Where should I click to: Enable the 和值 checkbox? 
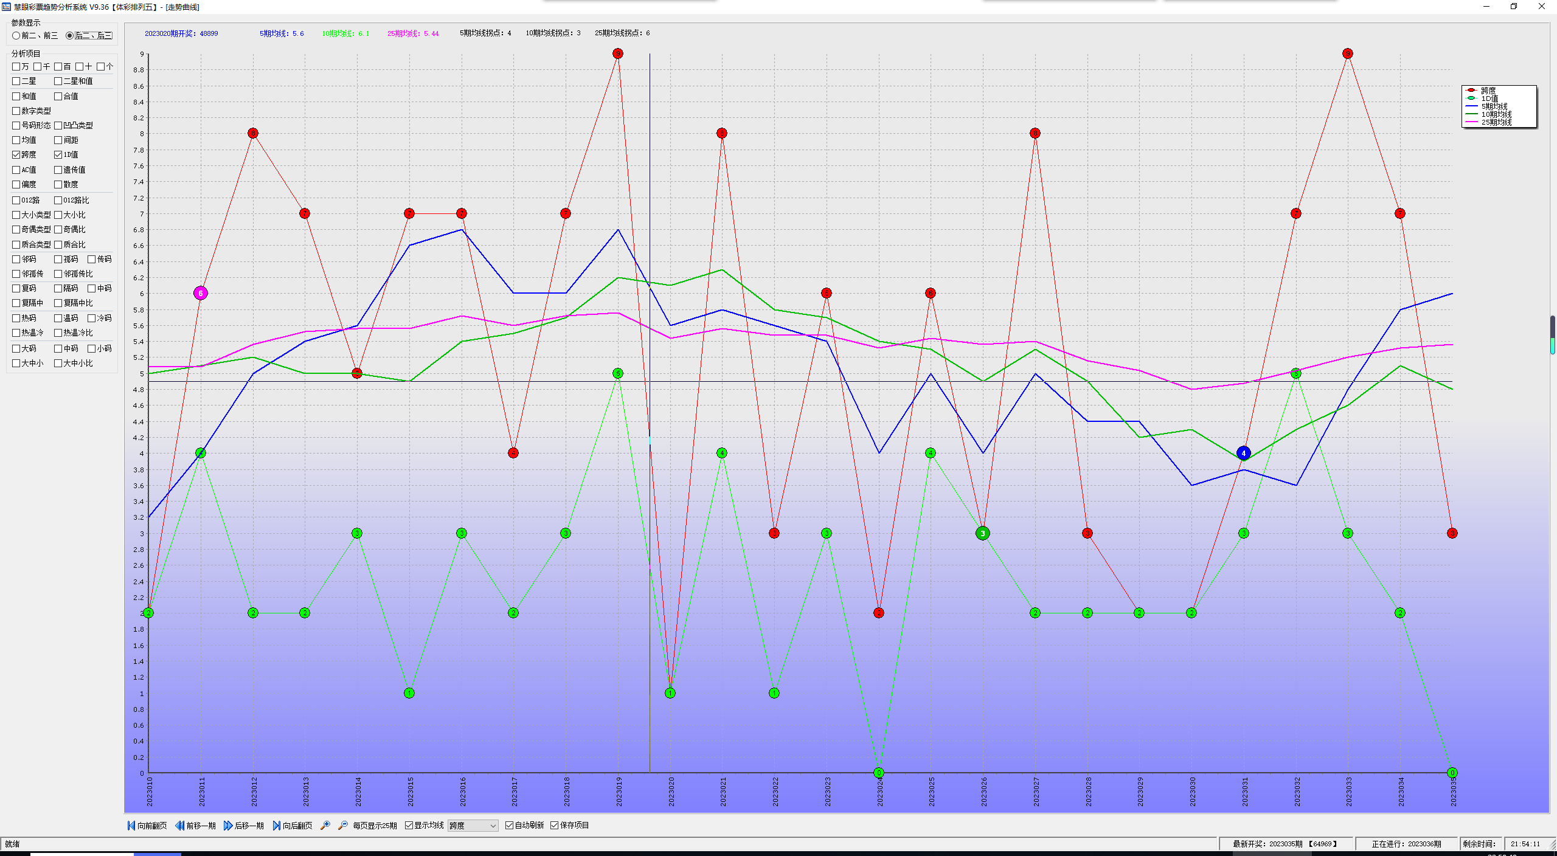tap(16, 96)
